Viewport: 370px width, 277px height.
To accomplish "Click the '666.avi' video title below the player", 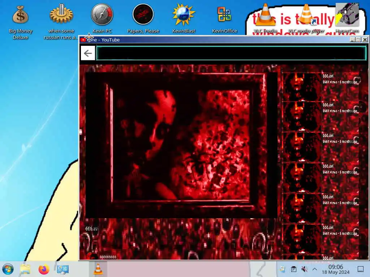I will tap(92, 228).
